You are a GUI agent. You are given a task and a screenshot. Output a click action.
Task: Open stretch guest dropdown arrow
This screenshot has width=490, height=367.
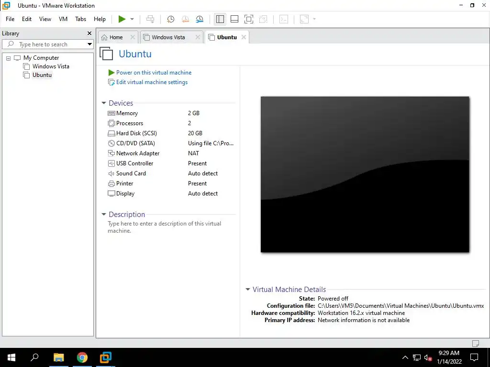314,19
